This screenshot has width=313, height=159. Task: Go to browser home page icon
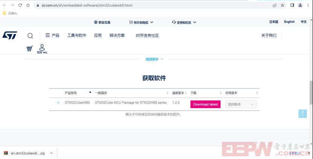28,5
